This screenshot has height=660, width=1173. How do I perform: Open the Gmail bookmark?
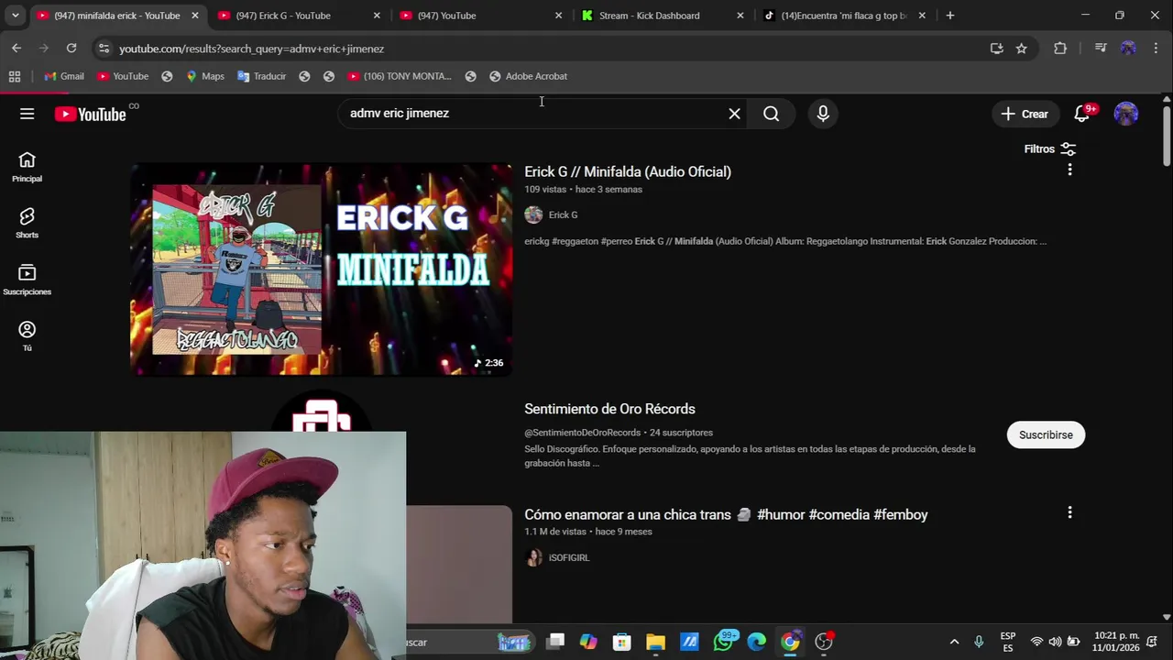coord(63,76)
